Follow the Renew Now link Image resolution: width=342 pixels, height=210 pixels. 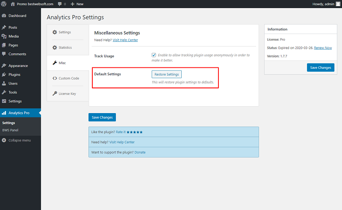point(323,48)
